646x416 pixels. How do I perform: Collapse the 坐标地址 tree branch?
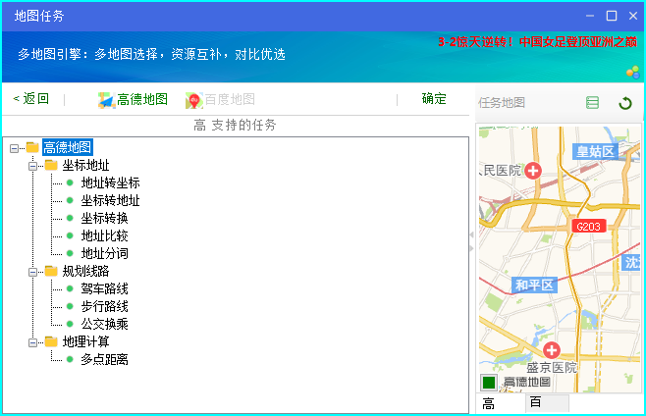(x=33, y=166)
